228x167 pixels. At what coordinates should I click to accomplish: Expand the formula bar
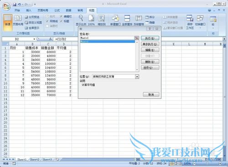coord(224,39)
